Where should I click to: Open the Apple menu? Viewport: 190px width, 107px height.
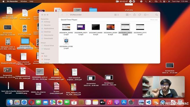pos(3,1)
